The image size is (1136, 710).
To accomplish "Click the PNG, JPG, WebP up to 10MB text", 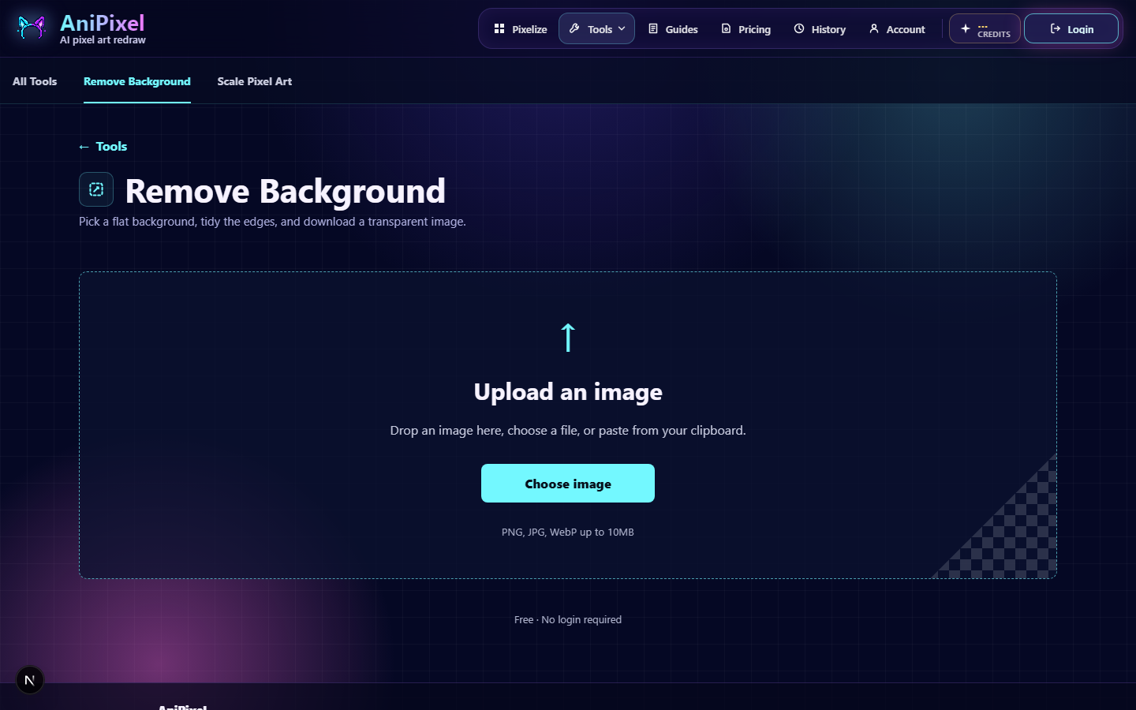I will 568,532.
